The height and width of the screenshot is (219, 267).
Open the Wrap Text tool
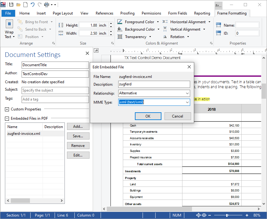(x=9, y=29)
